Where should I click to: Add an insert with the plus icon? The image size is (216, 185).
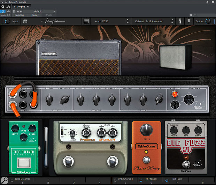[6, 2]
